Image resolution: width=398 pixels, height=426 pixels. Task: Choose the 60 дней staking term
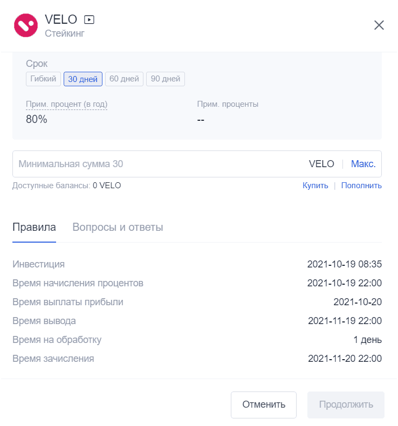click(124, 79)
